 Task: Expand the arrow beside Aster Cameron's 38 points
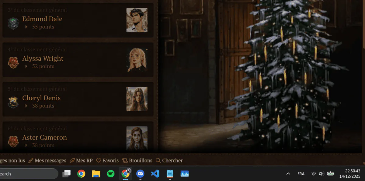(26, 145)
